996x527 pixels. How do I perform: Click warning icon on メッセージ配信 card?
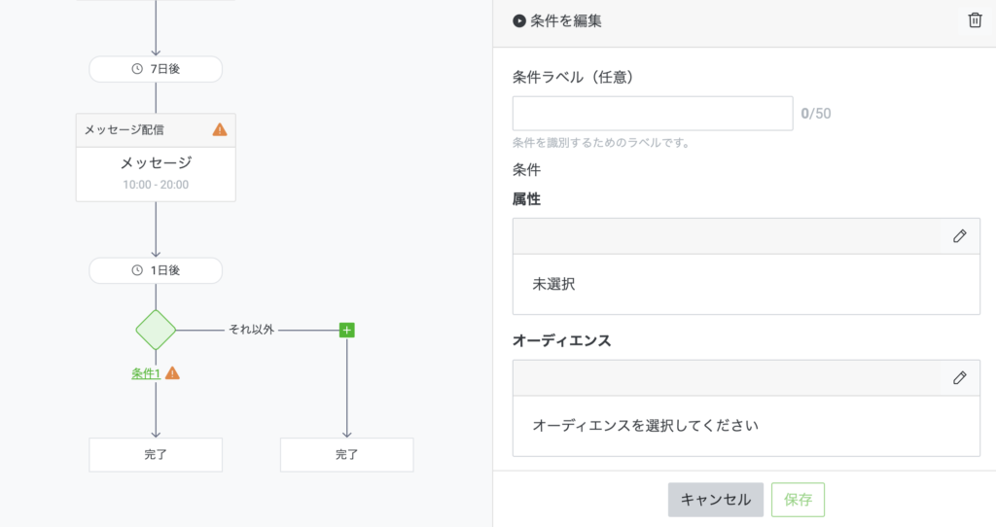pyautogui.click(x=220, y=129)
